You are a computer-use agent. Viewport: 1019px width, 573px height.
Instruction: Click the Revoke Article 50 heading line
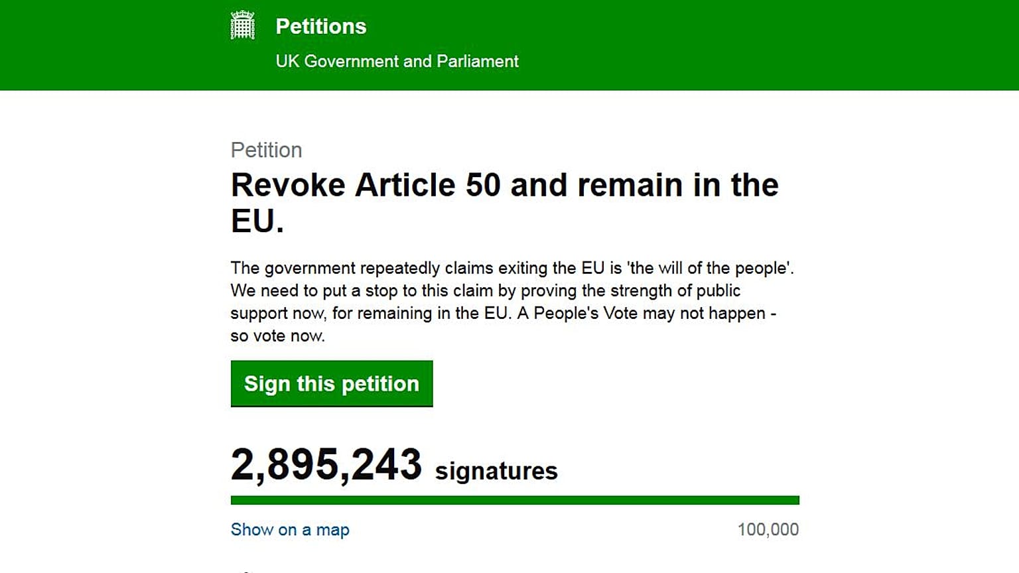point(504,184)
